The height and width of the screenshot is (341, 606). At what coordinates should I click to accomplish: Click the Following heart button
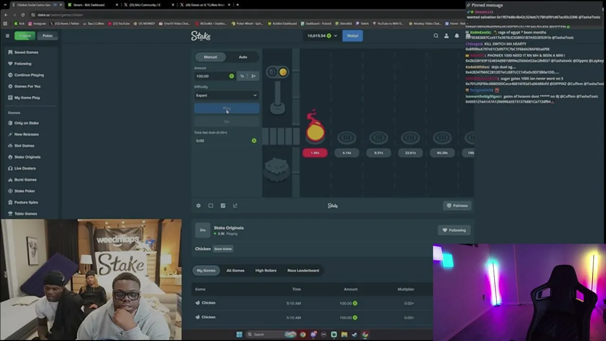pyautogui.click(x=454, y=230)
